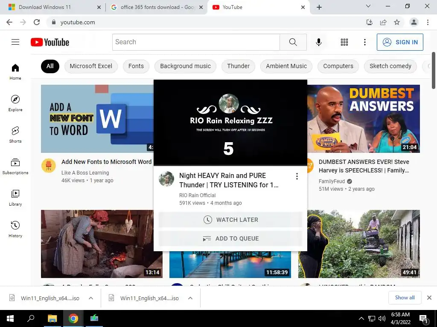Click the youtube.com address bar

click(x=206, y=22)
